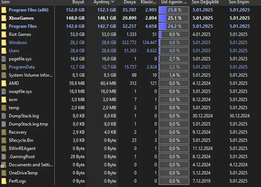
Task: Click the PerfLogs folder icon
Action: pyautogui.click(x=4, y=181)
